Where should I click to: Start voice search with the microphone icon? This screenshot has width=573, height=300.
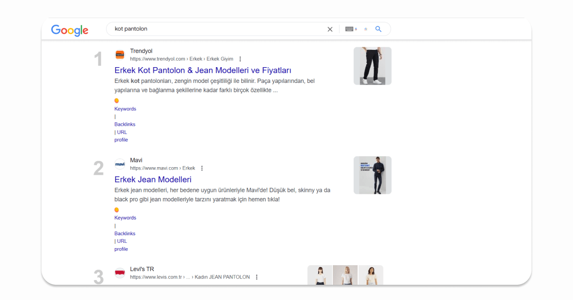[x=356, y=29]
